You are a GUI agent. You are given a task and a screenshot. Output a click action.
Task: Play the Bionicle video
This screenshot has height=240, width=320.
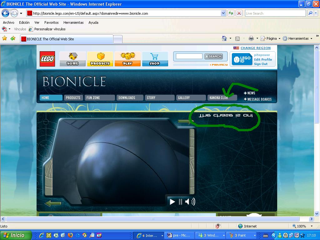click(x=172, y=202)
